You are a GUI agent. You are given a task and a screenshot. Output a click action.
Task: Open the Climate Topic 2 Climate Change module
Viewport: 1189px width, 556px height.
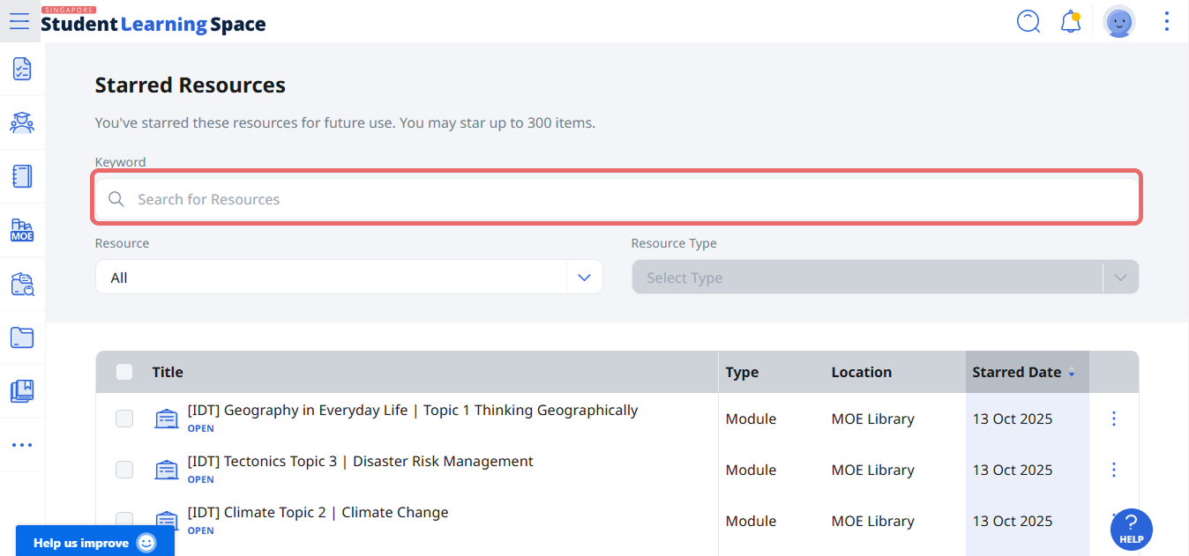318,513
